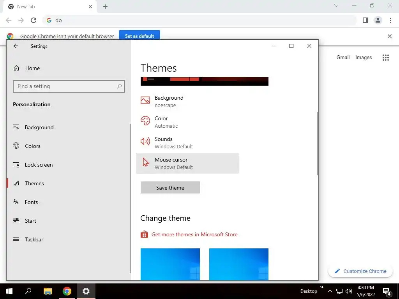Click the Background picture icon in sidebar
Image resolution: width=399 pixels, height=299 pixels.
[16, 127]
